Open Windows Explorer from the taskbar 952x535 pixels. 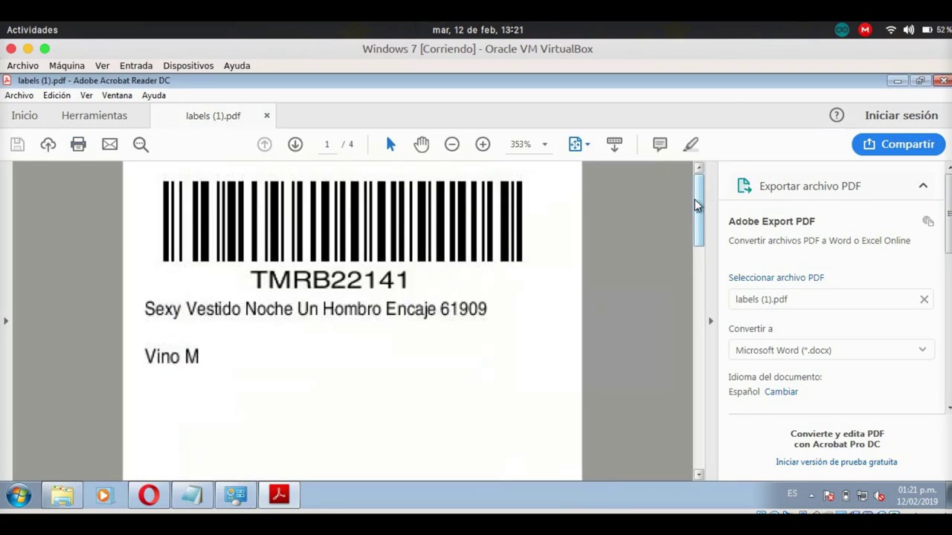tap(62, 495)
